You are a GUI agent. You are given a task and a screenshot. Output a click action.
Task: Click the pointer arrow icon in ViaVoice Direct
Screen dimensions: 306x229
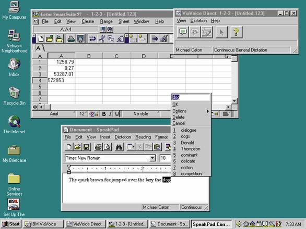221,32
